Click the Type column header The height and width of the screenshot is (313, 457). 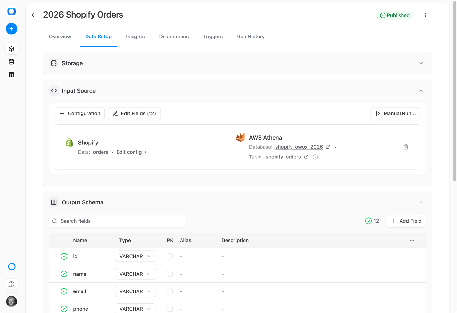(x=125, y=240)
